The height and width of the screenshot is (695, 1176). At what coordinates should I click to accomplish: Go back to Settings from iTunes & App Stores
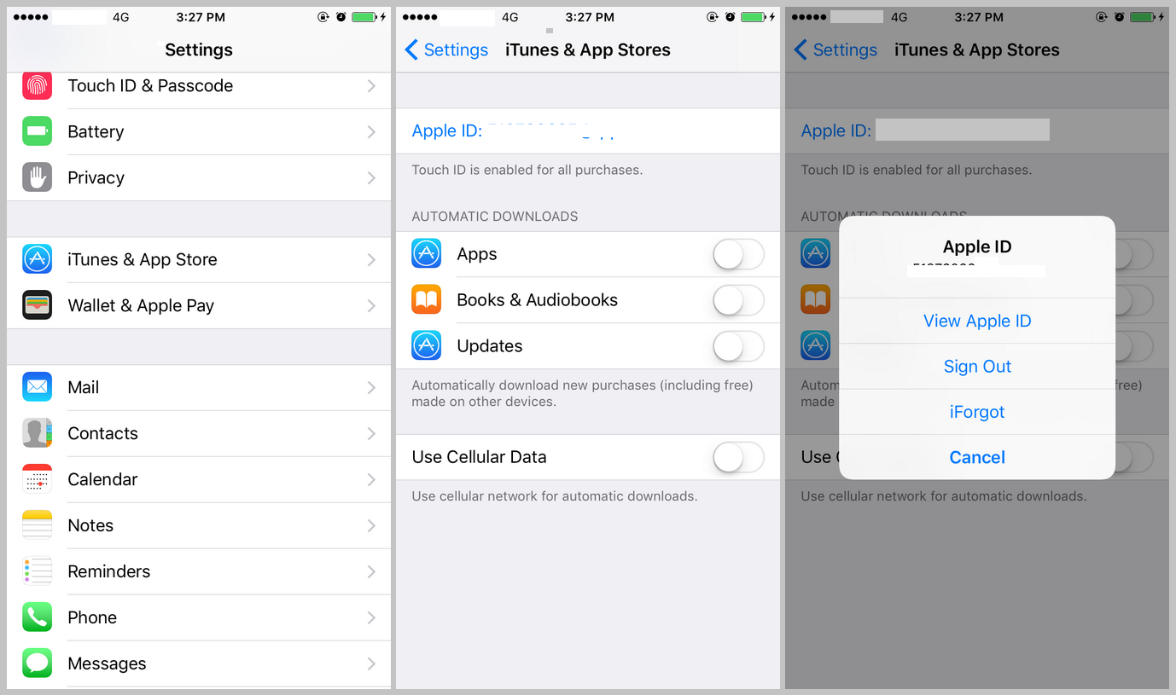[446, 50]
